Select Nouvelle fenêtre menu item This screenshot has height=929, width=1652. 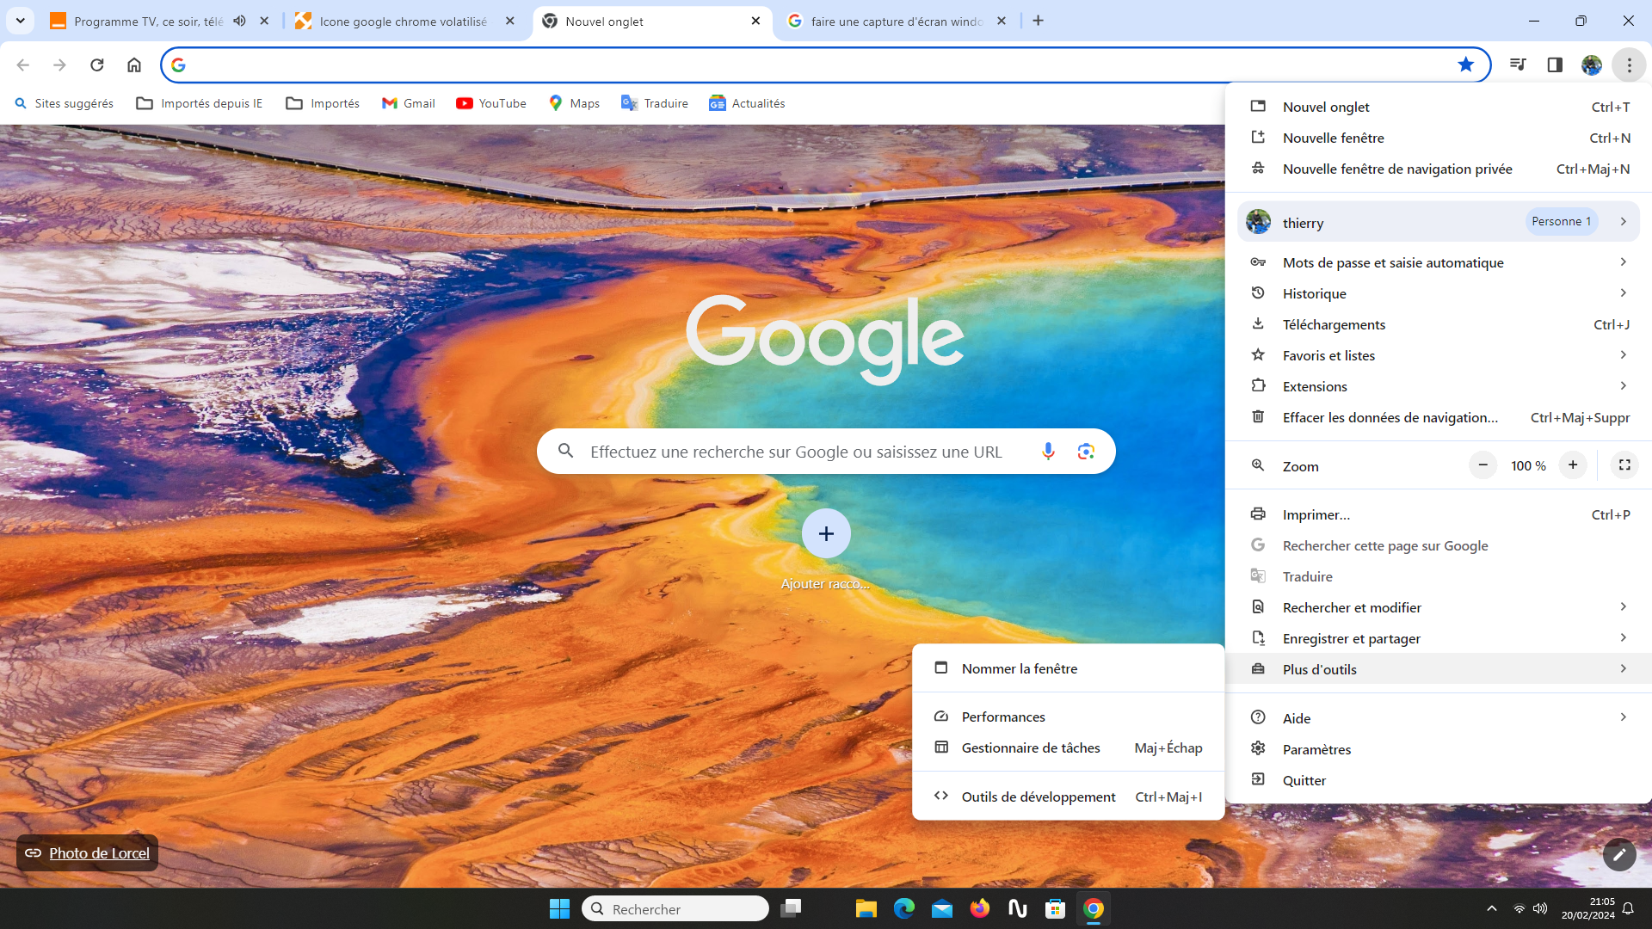[1439, 138]
